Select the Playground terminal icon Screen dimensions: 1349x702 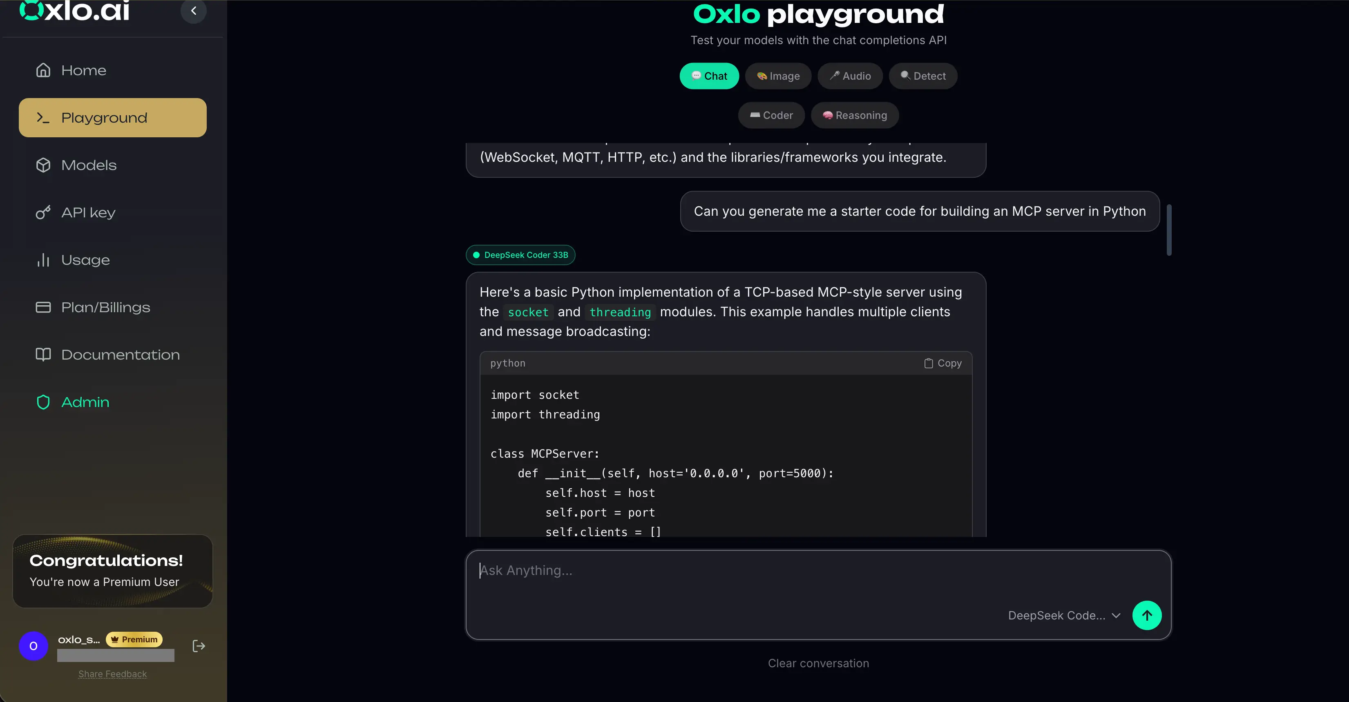(x=42, y=117)
